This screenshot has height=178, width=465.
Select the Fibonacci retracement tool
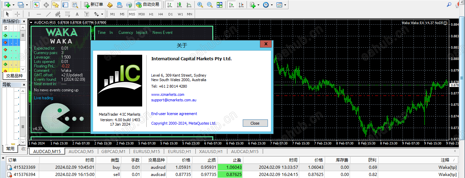click(x=68, y=14)
